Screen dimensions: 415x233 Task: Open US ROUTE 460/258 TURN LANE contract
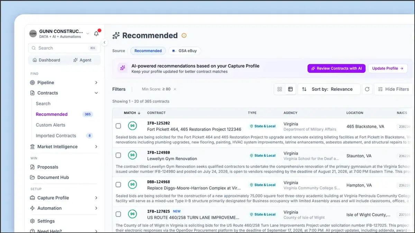(193, 217)
